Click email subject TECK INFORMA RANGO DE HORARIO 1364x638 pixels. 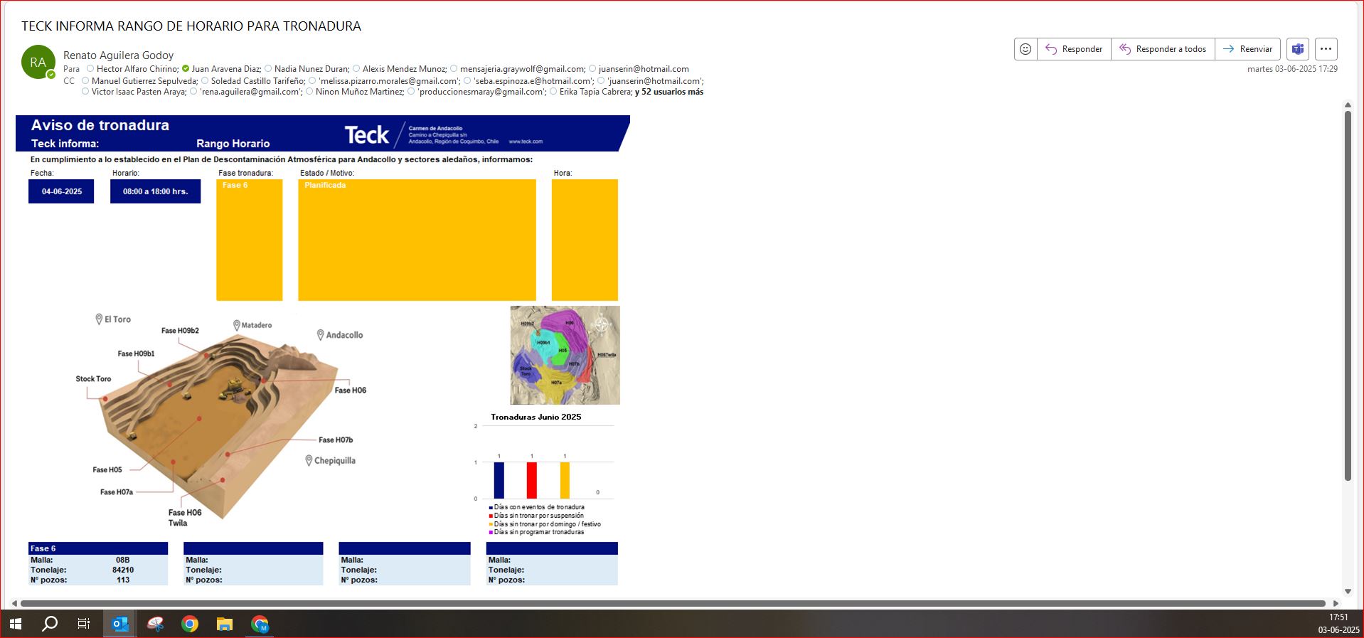pos(191,26)
